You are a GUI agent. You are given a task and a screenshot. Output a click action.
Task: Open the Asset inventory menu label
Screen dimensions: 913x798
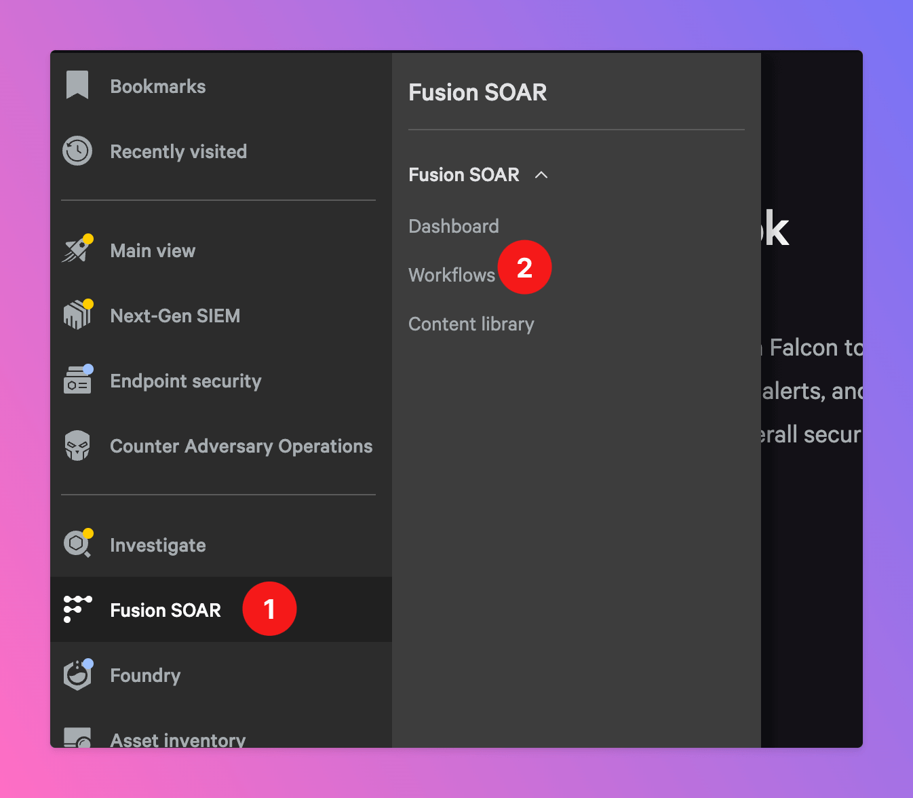click(x=178, y=739)
